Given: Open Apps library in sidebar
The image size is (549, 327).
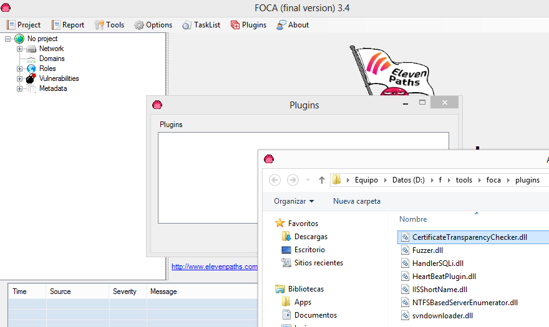Looking at the screenshot, I should tap(303, 302).
